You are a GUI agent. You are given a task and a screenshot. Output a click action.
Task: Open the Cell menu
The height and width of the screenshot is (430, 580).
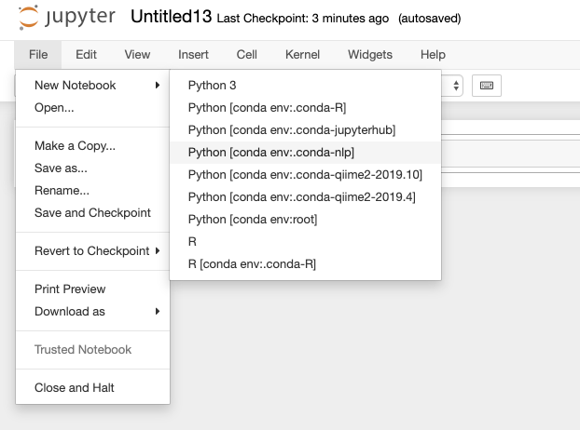247,55
